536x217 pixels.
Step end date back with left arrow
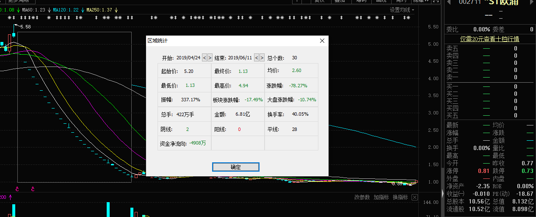tap(256, 58)
